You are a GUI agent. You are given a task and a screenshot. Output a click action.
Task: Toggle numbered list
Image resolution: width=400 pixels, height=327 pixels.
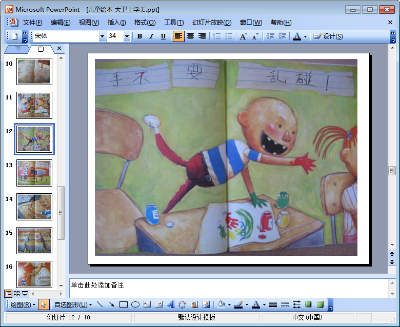tap(217, 36)
